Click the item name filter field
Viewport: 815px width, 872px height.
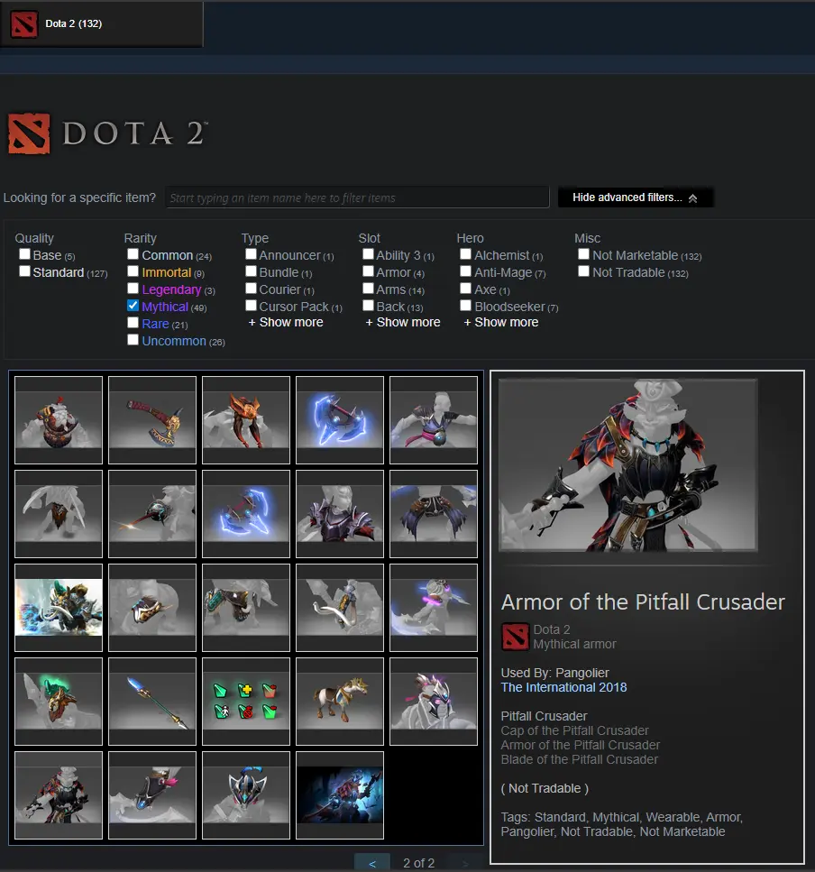click(x=357, y=197)
